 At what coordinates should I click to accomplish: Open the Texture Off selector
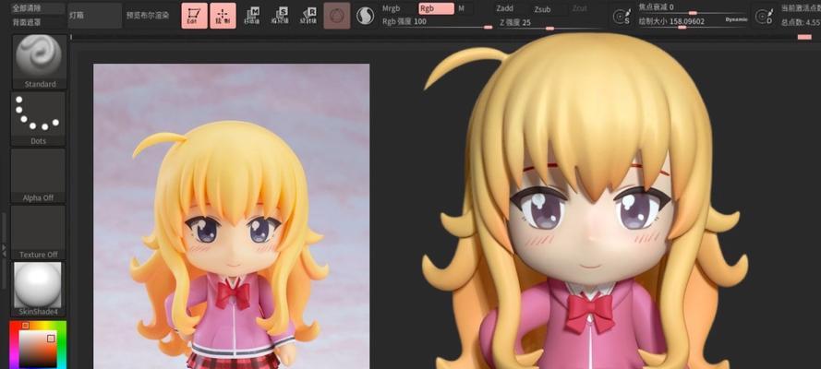pos(39,232)
